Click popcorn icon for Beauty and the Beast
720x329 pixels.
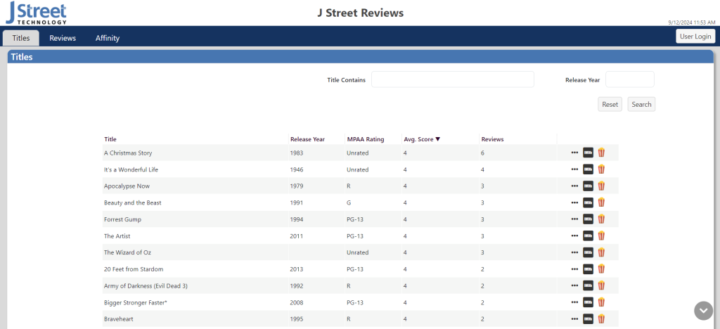coord(601,202)
